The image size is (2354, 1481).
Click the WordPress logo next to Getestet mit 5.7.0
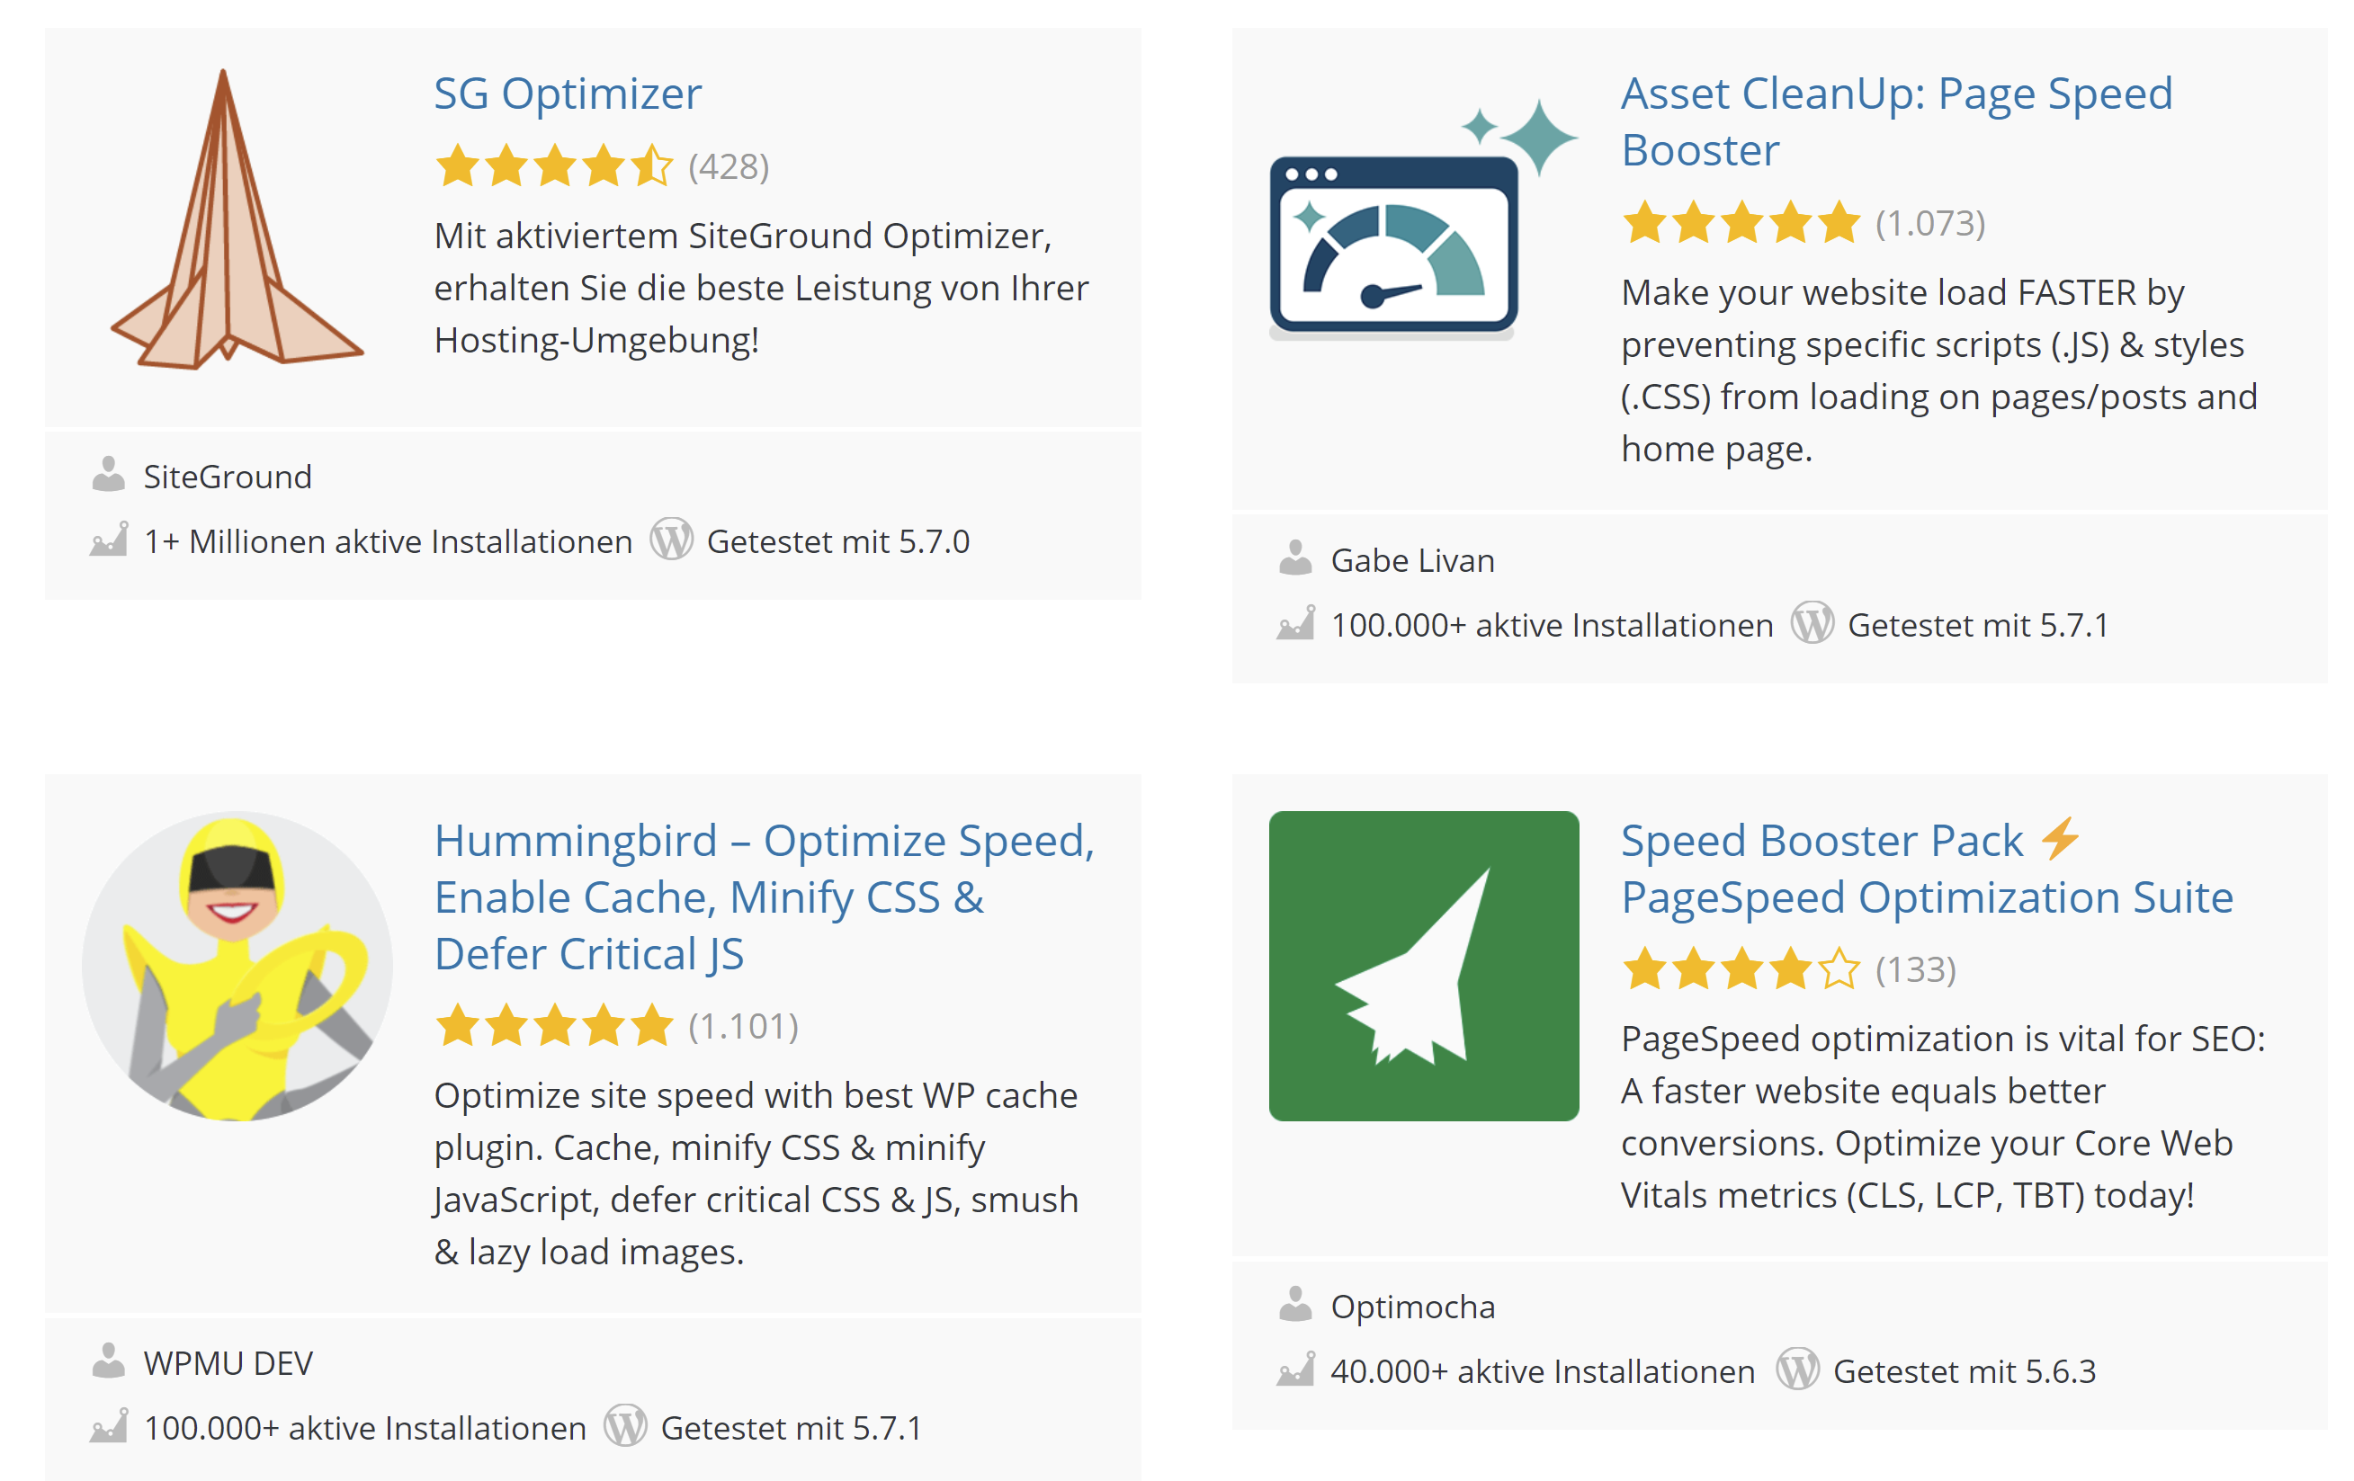point(672,540)
